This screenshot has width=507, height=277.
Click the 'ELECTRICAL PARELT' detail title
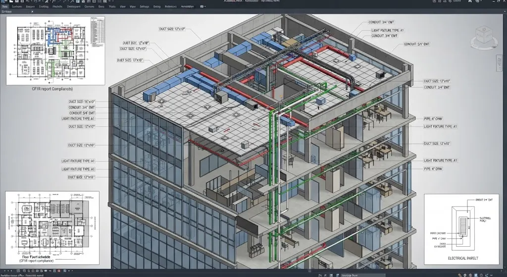click(x=463, y=258)
